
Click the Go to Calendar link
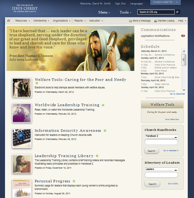(x=177, y=94)
